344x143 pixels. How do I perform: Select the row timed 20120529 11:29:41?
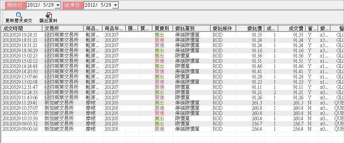172,103
